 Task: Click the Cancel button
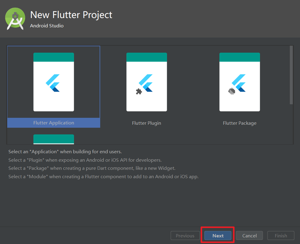point(249,236)
